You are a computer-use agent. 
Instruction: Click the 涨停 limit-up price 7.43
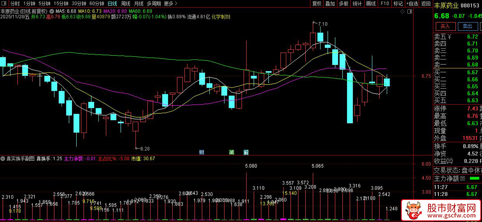pyautogui.click(x=472, y=109)
